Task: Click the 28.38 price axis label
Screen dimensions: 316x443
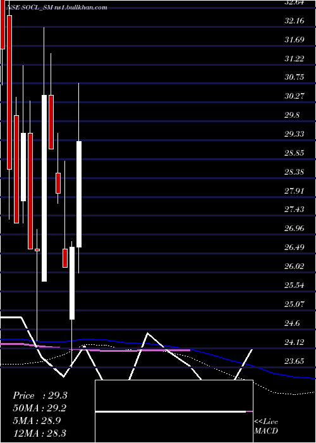Action: tap(295, 172)
